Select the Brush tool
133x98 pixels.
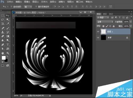tap(8, 28)
